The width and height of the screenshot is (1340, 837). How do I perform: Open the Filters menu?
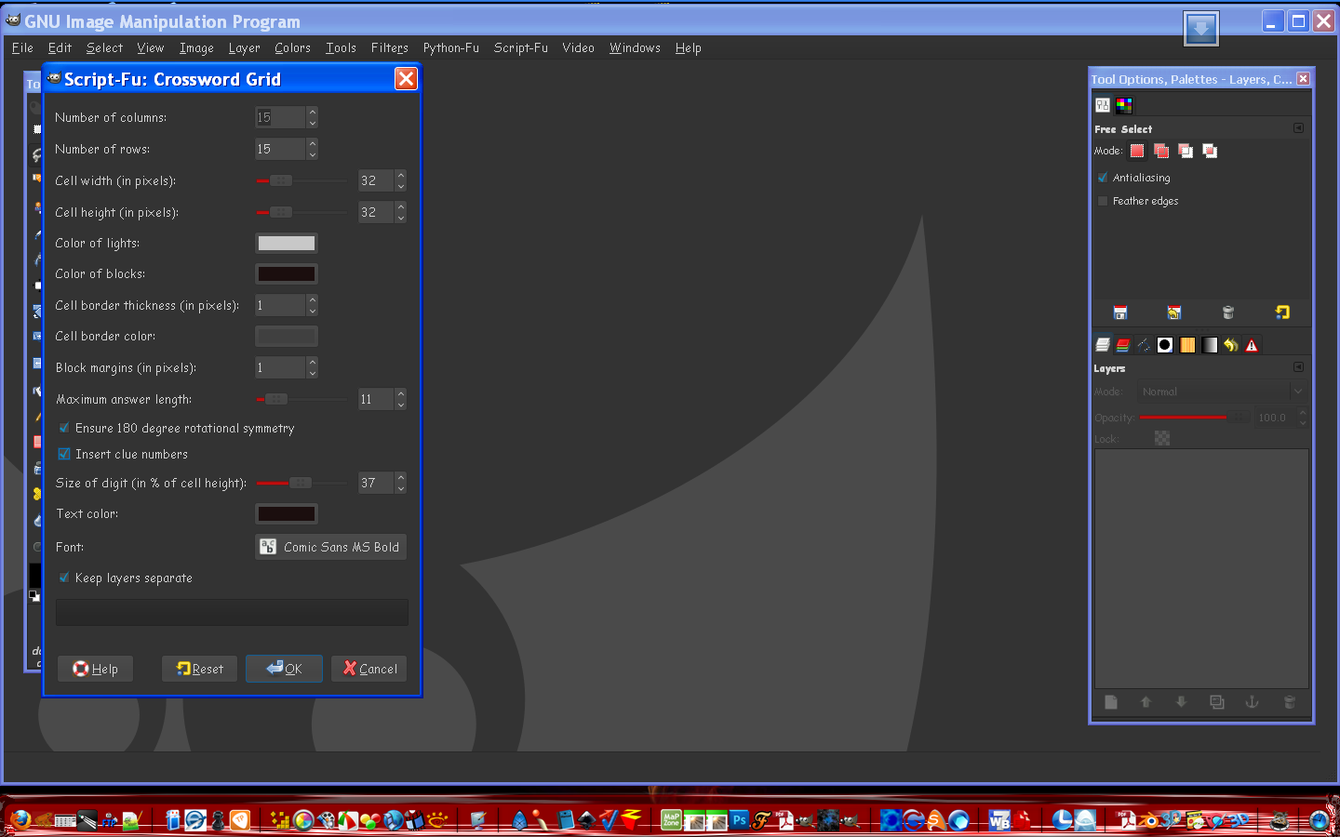pyautogui.click(x=389, y=48)
